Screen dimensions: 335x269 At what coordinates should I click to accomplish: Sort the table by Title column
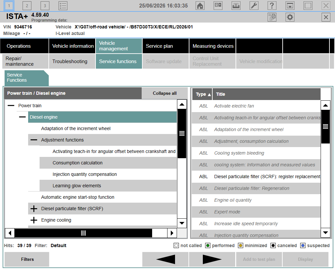267,94
